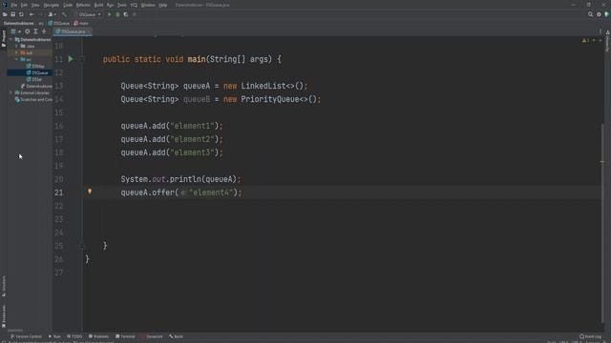Open the Build tool window tab

(x=176, y=336)
